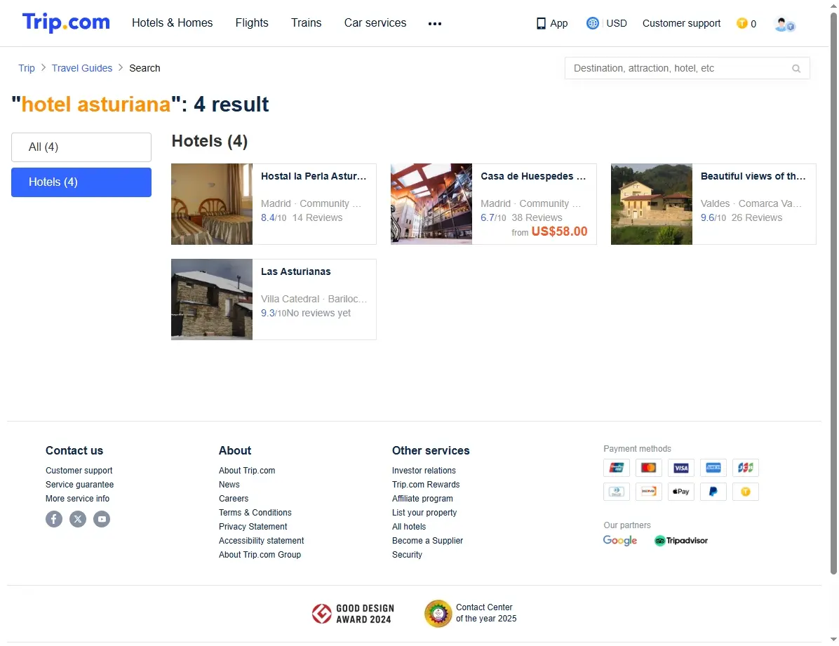
Task: Open Hostal la Perla Asturiana photo
Action: pyautogui.click(x=212, y=204)
